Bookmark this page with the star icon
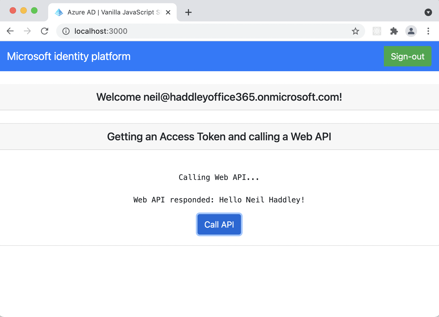Image resolution: width=439 pixels, height=317 pixels. [x=355, y=31]
